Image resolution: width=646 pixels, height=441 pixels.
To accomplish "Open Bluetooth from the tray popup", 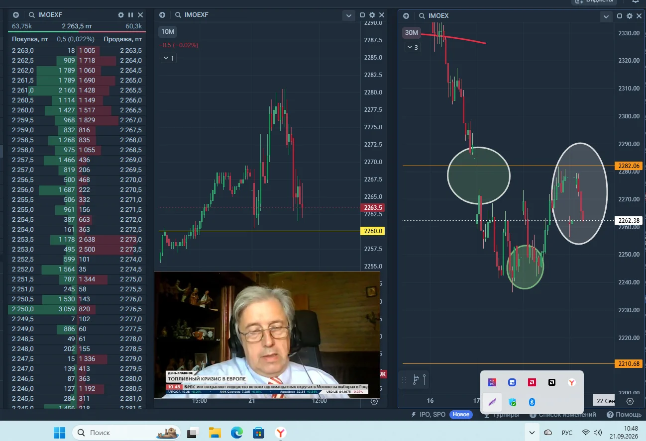I will [x=532, y=402].
